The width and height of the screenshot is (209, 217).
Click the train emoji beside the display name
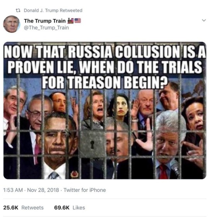[70, 21]
